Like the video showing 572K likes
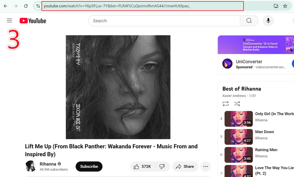This screenshot has height=177, width=294. (142, 166)
